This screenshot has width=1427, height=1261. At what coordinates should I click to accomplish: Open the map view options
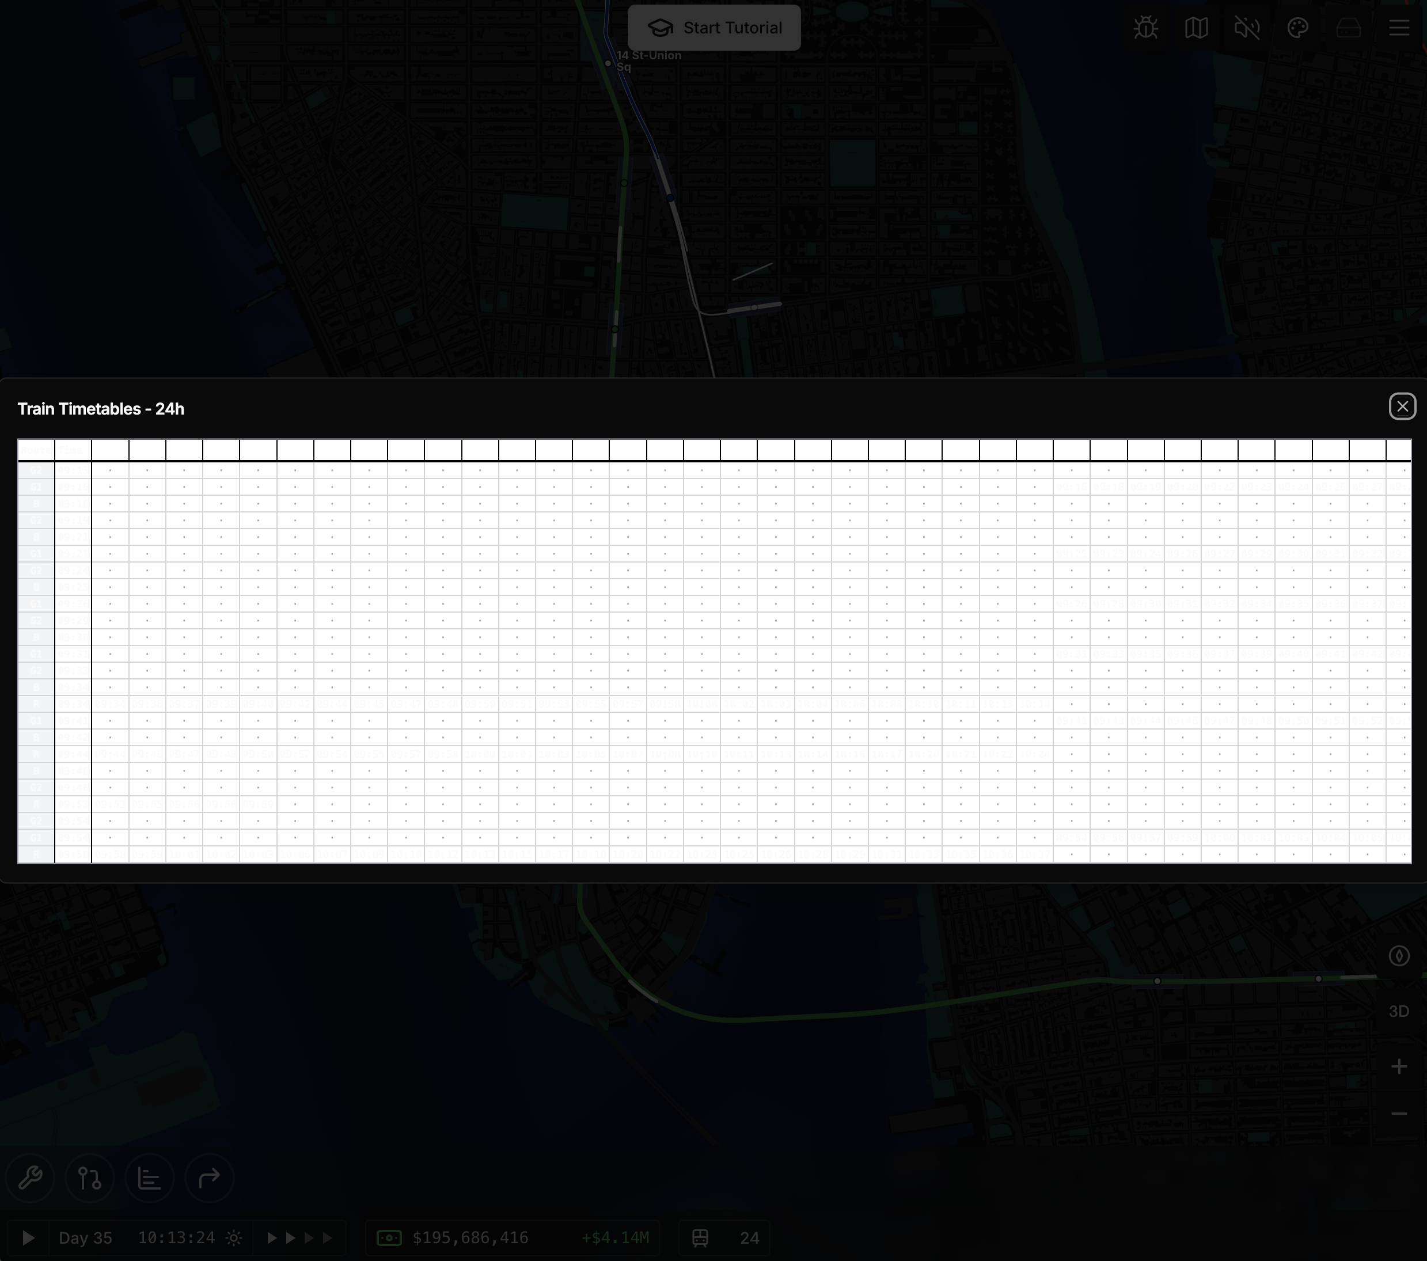(1196, 28)
